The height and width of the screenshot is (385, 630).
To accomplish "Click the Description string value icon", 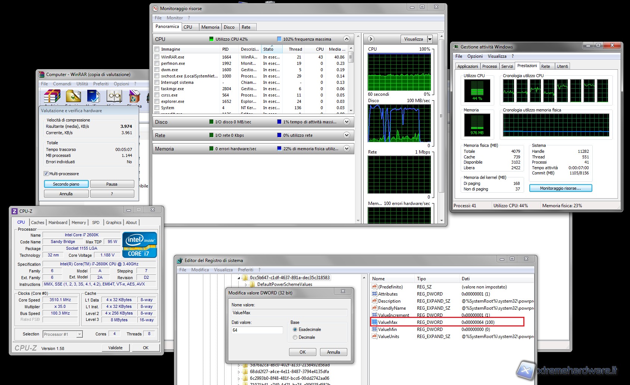I will 374,301.
